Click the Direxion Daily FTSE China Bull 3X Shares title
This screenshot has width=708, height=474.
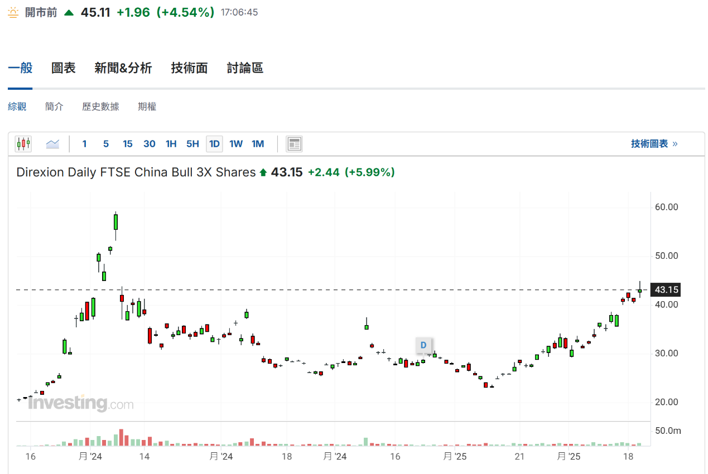[136, 172]
